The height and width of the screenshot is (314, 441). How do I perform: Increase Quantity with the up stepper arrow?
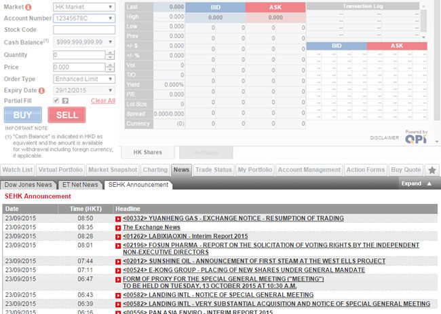pyautogui.click(x=110, y=53)
